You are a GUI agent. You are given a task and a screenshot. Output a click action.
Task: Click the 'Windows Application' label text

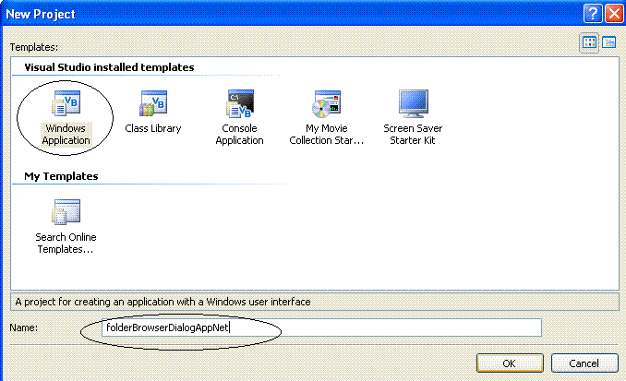click(x=66, y=135)
